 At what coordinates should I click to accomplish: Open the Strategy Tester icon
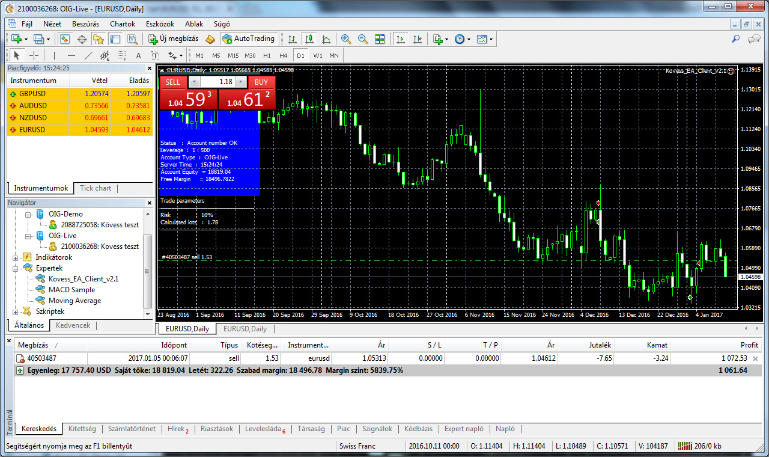pyautogui.click(x=132, y=39)
